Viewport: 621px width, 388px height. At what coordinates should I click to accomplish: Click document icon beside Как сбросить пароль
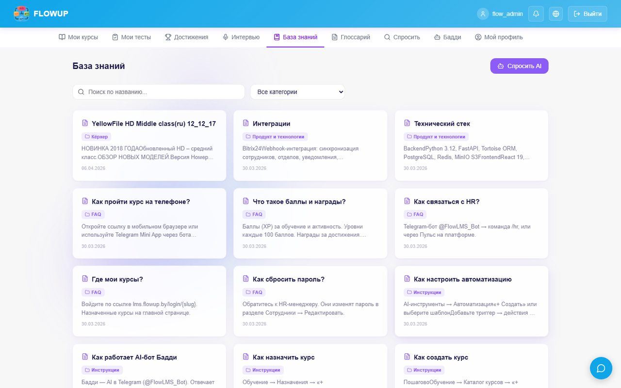point(246,279)
